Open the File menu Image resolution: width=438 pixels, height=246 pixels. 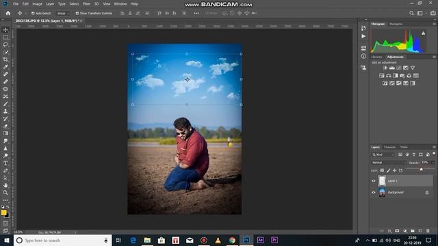tap(16, 4)
